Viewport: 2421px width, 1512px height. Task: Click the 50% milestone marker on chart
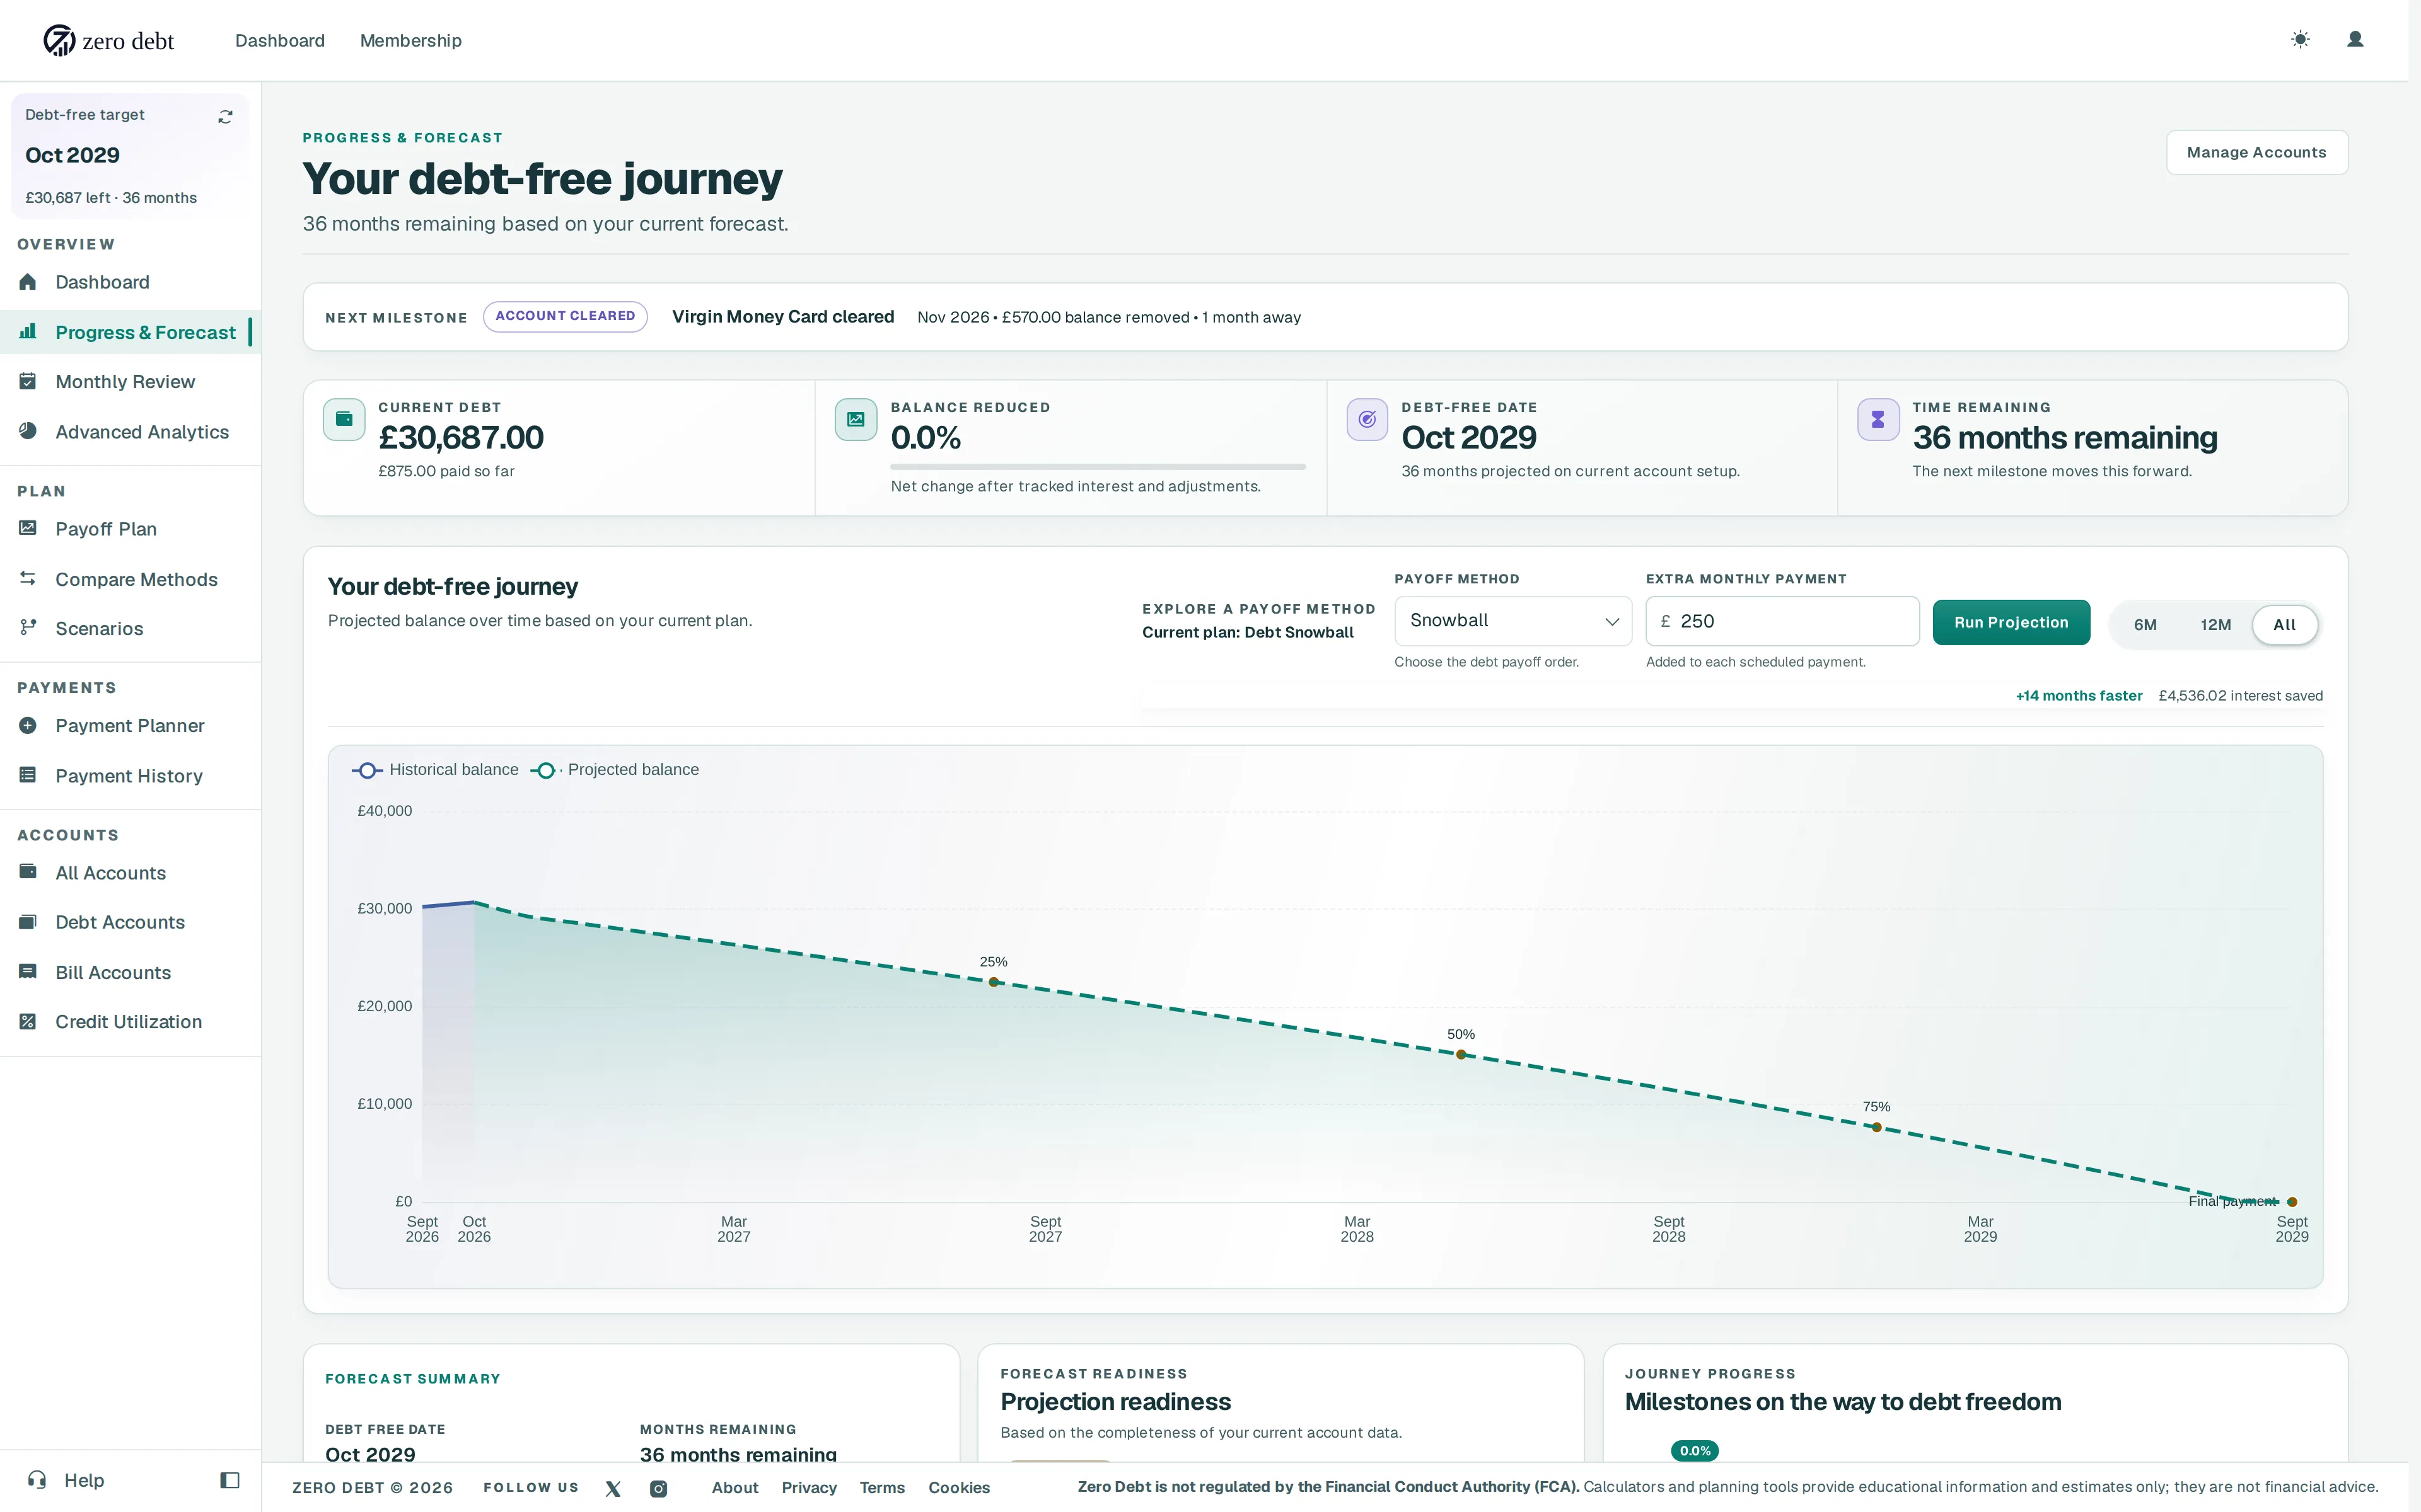point(1461,1054)
